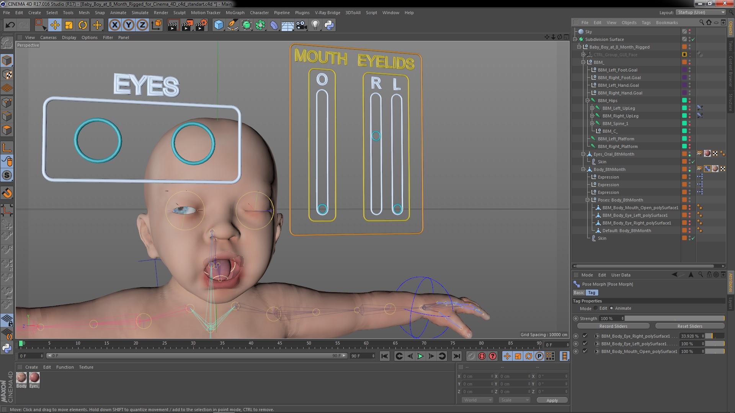Click the Python script icon in top toolbar
The width and height of the screenshot is (735, 413).
coord(329,25)
